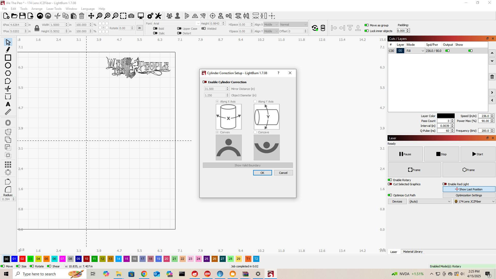The width and height of the screenshot is (496, 279).
Task: Open Chrome from the taskbar
Action: 144,274
